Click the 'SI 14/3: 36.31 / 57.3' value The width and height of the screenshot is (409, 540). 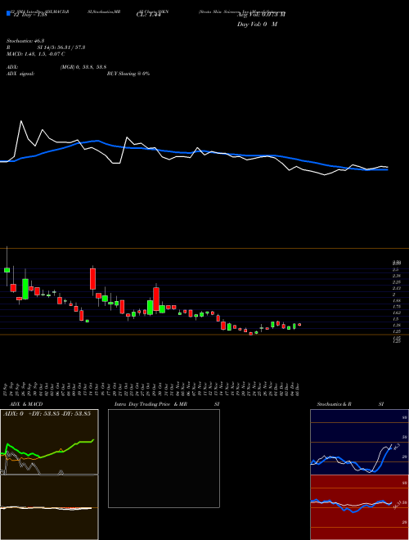click(61, 47)
